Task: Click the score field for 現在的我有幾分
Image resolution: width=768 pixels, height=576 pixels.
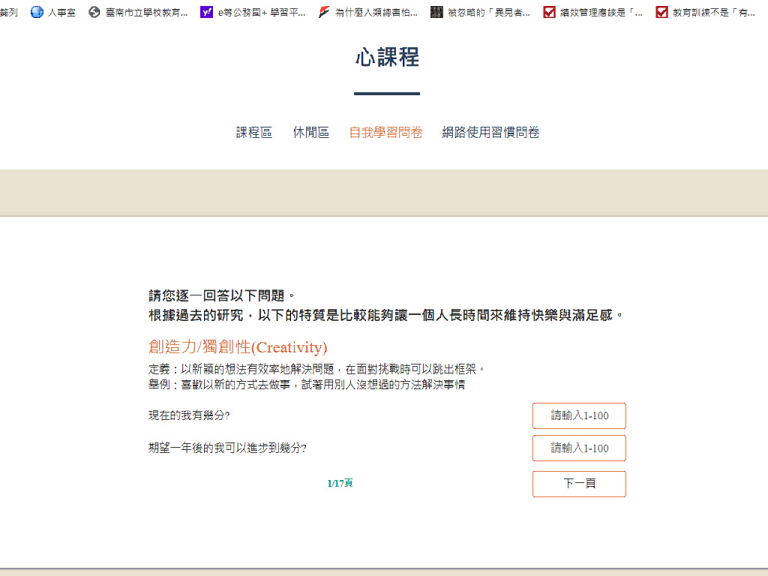Action: click(579, 415)
